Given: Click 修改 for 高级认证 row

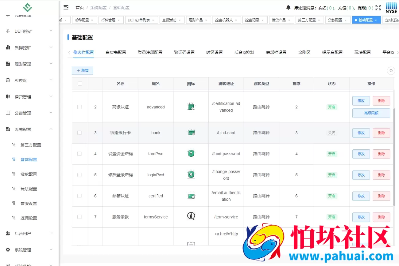Looking at the screenshot, I should pos(361,101).
